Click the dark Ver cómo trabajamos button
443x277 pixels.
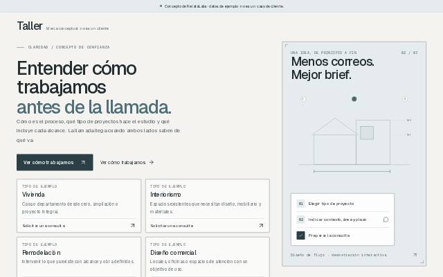pos(55,162)
